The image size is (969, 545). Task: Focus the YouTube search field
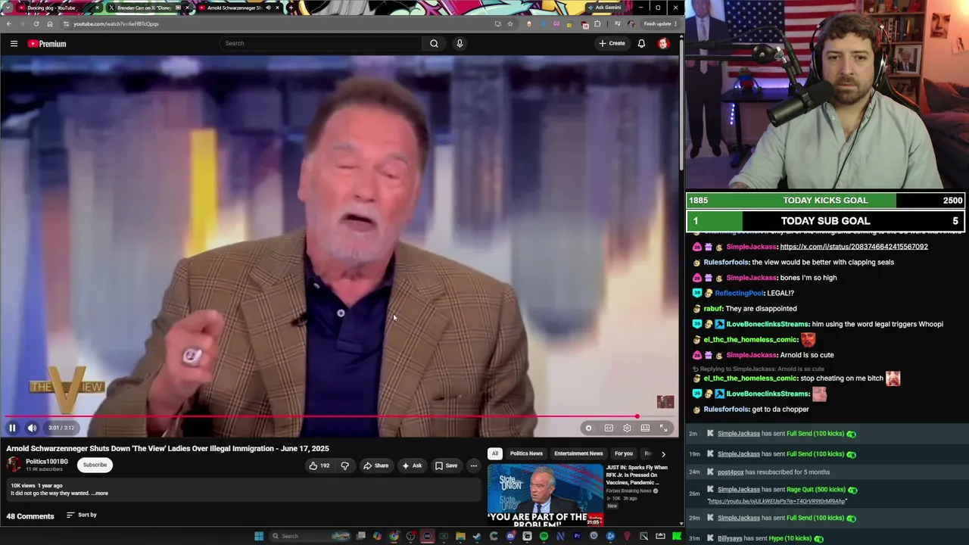click(321, 43)
